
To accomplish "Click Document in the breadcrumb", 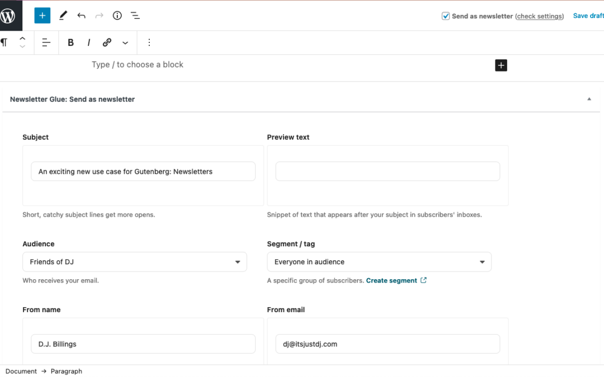I will pyautogui.click(x=21, y=371).
